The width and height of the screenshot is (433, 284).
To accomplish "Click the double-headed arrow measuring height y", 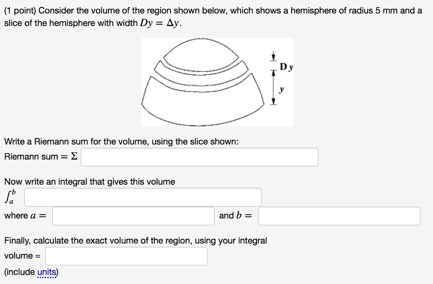I will point(273,87).
